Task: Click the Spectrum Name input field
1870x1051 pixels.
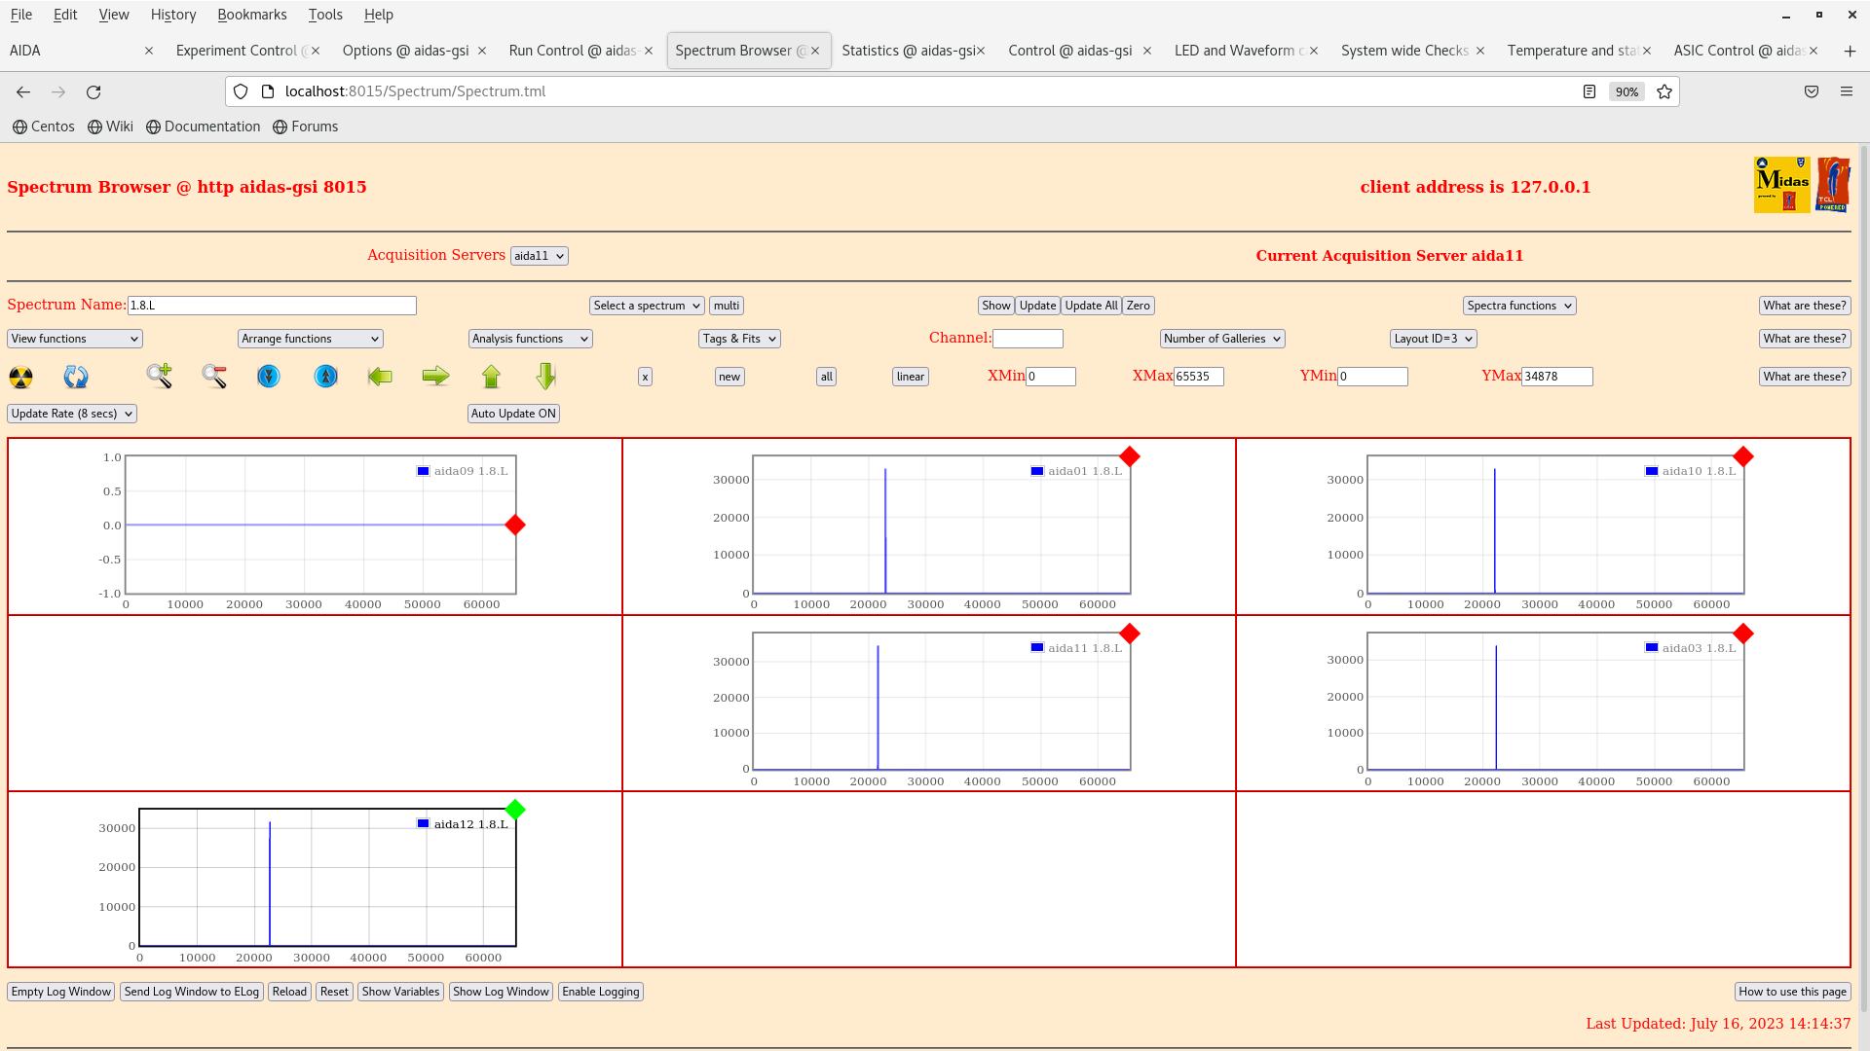Action: tap(272, 306)
